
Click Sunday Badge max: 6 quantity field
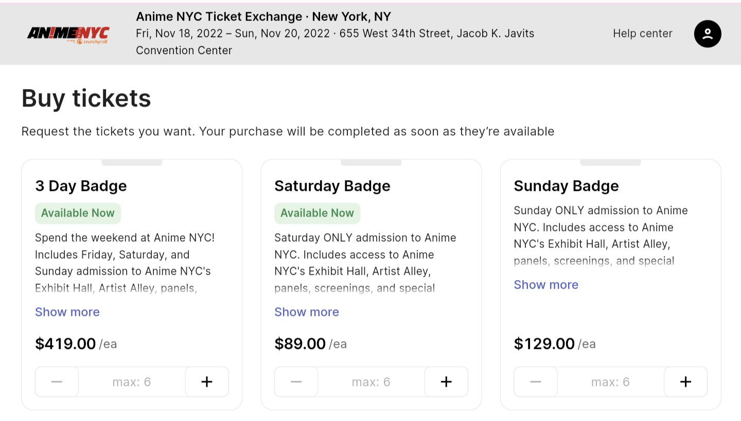click(x=610, y=382)
